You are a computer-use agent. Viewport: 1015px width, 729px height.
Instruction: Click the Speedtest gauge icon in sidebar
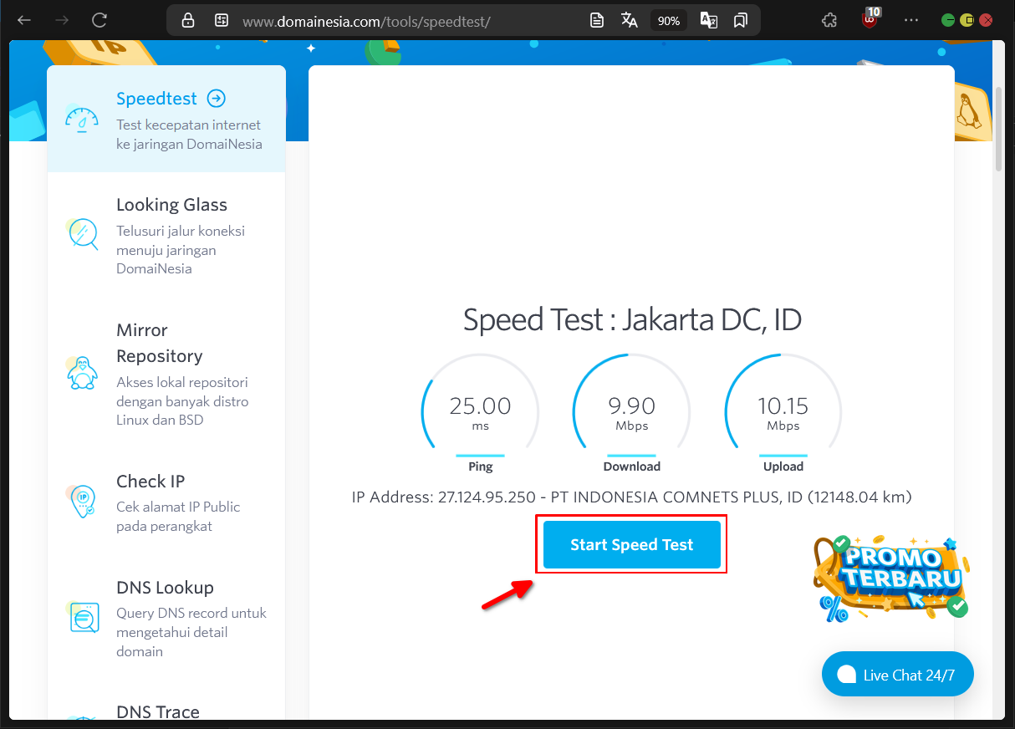82,120
